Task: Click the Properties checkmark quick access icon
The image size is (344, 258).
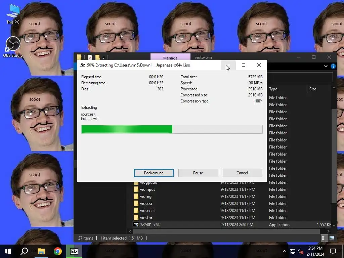Action: click(90, 57)
